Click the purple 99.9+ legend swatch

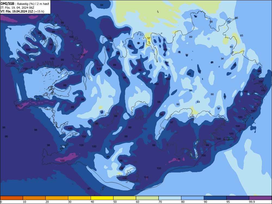tap(260, 198)
